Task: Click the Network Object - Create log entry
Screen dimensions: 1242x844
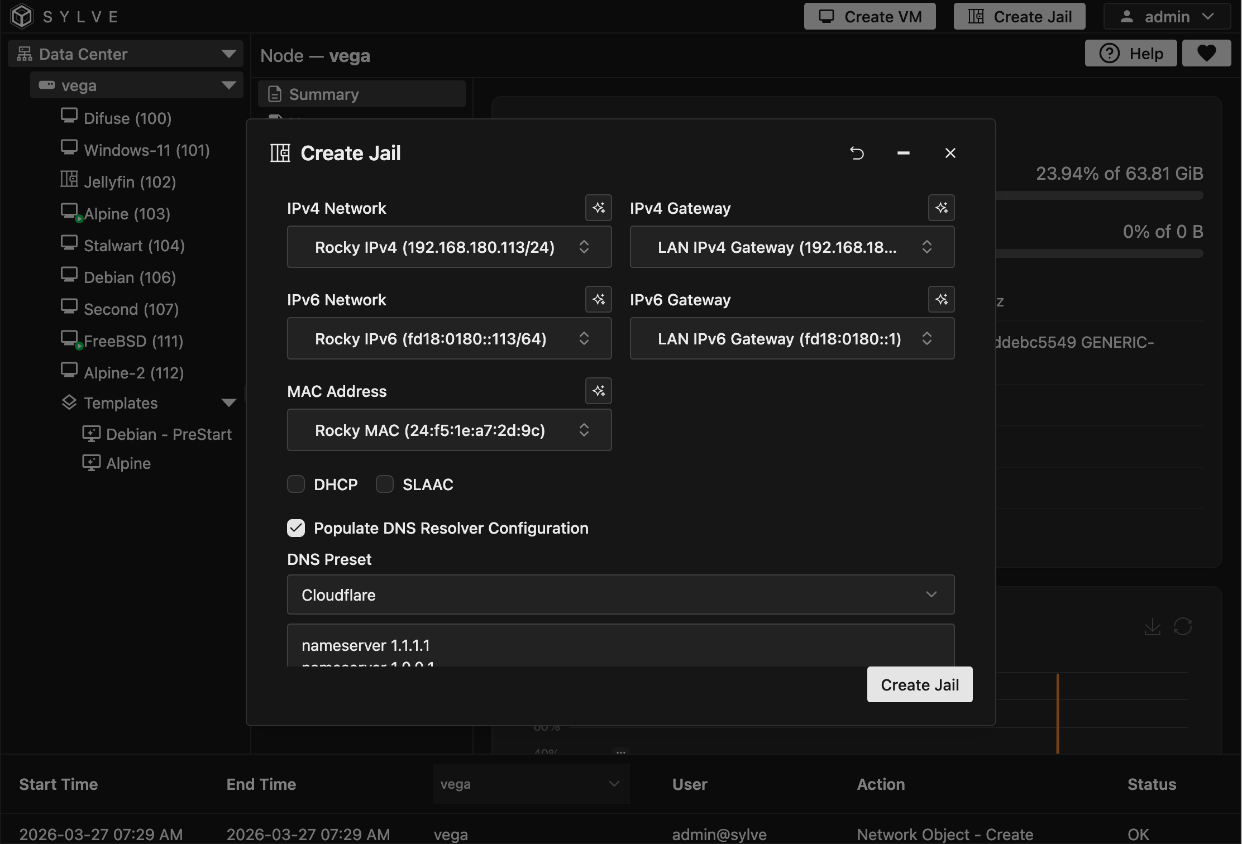Action: [x=945, y=834]
